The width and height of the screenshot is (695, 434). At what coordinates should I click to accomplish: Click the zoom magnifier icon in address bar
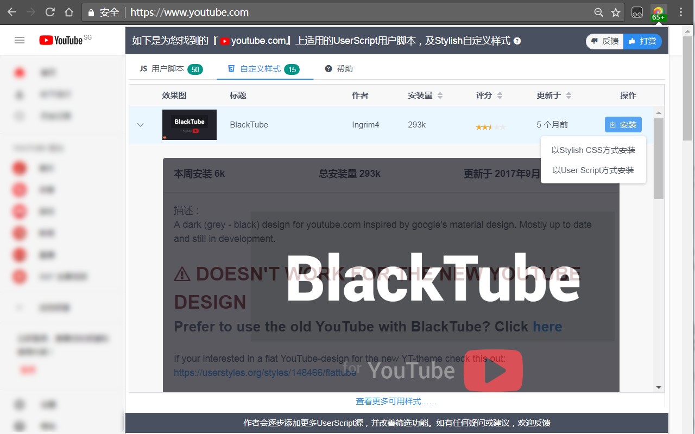click(x=598, y=12)
